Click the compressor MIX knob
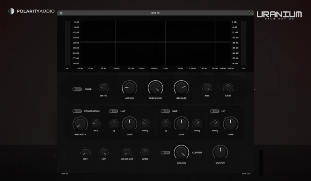 pyautogui.click(x=207, y=88)
